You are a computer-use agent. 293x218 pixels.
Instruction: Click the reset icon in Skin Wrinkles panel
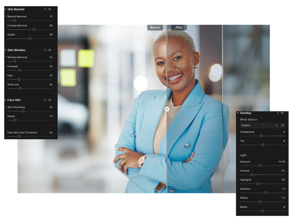point(45,50)
